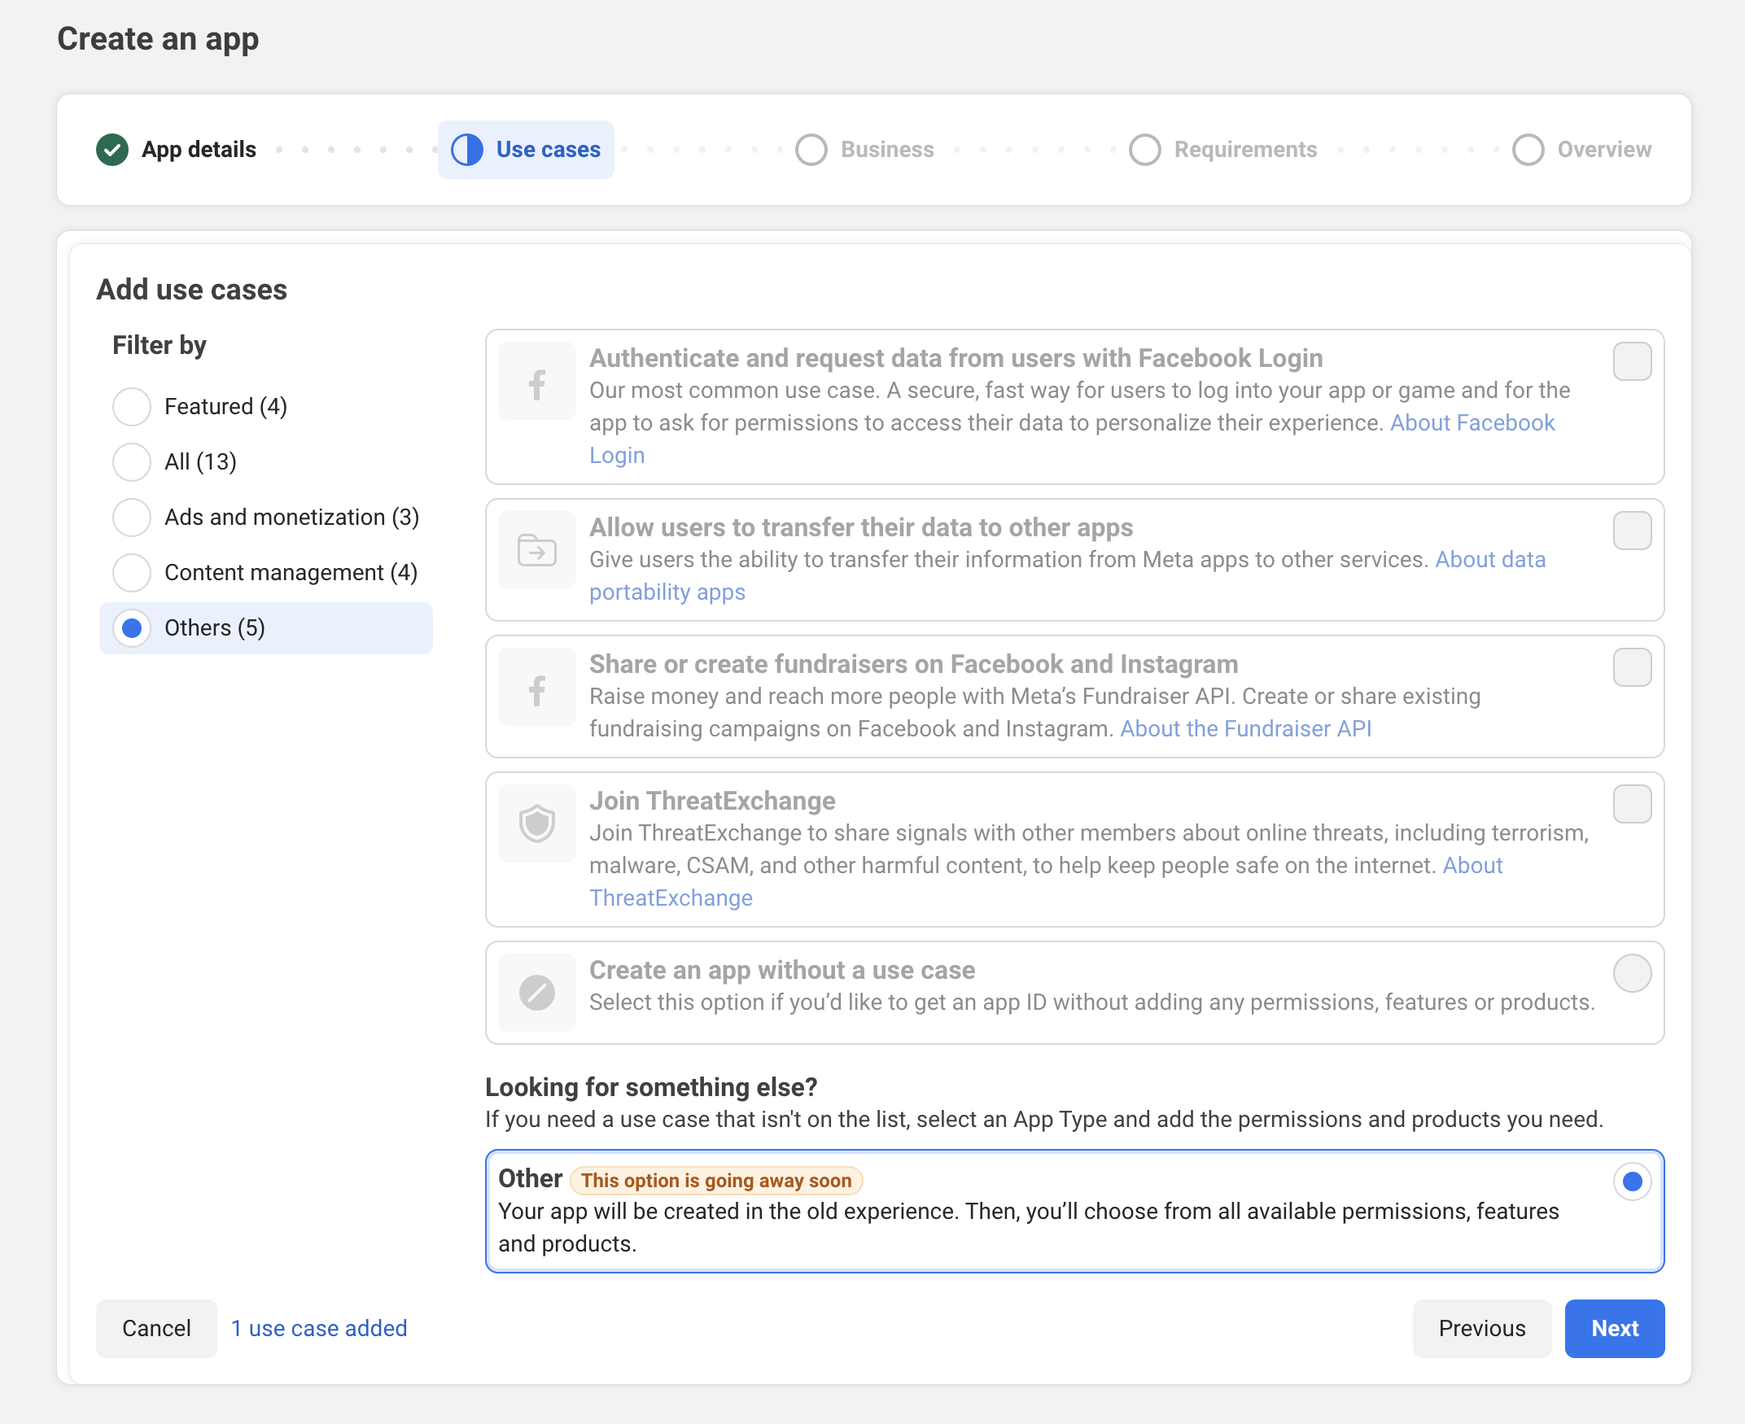This screenshot has height=1424, width=1745.
Task: Select the Featured (4) filter
Action: [x=131, y=406]
